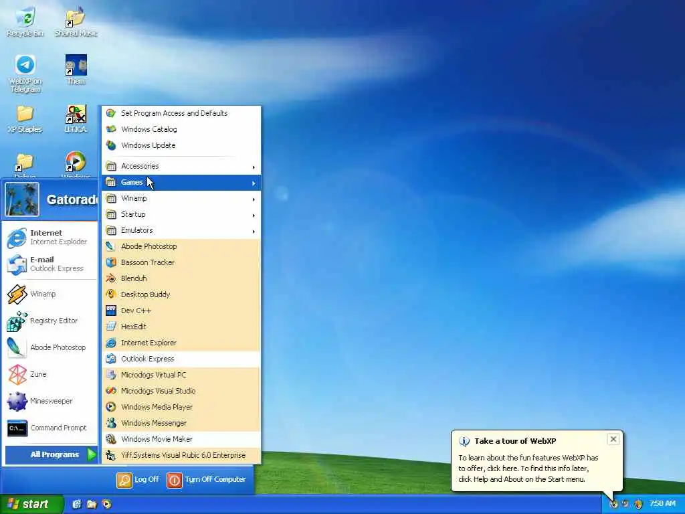
Task: Launch Yiff.Systems Visual Rubic 6.0 Enterprise
Action: pos(181,455)
